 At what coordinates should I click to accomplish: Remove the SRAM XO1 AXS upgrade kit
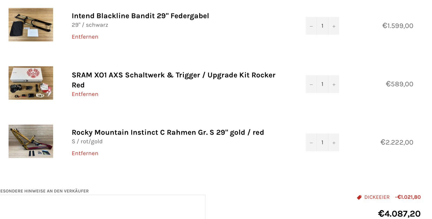(85, 94)
